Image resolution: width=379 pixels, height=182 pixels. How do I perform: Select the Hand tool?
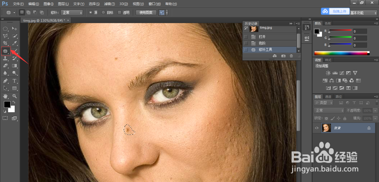[x=5, y=96]
